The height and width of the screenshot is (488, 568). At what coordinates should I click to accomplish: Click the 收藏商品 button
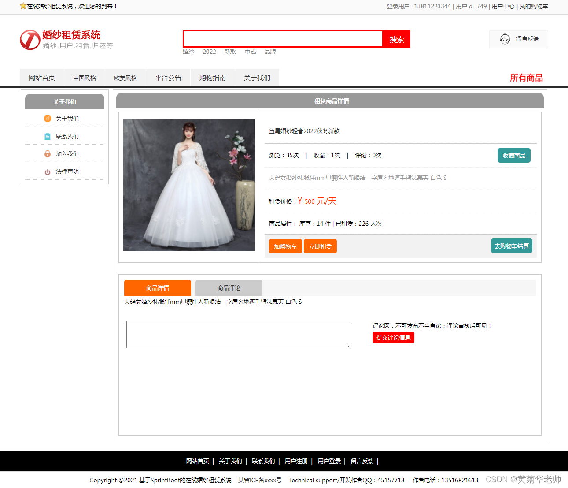click(x=514, y=155)
